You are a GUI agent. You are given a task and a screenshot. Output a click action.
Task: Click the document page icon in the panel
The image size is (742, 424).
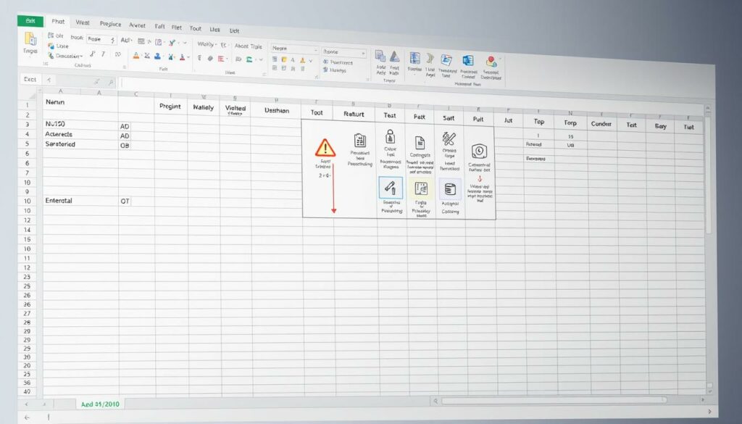click(x=420, y=143)
